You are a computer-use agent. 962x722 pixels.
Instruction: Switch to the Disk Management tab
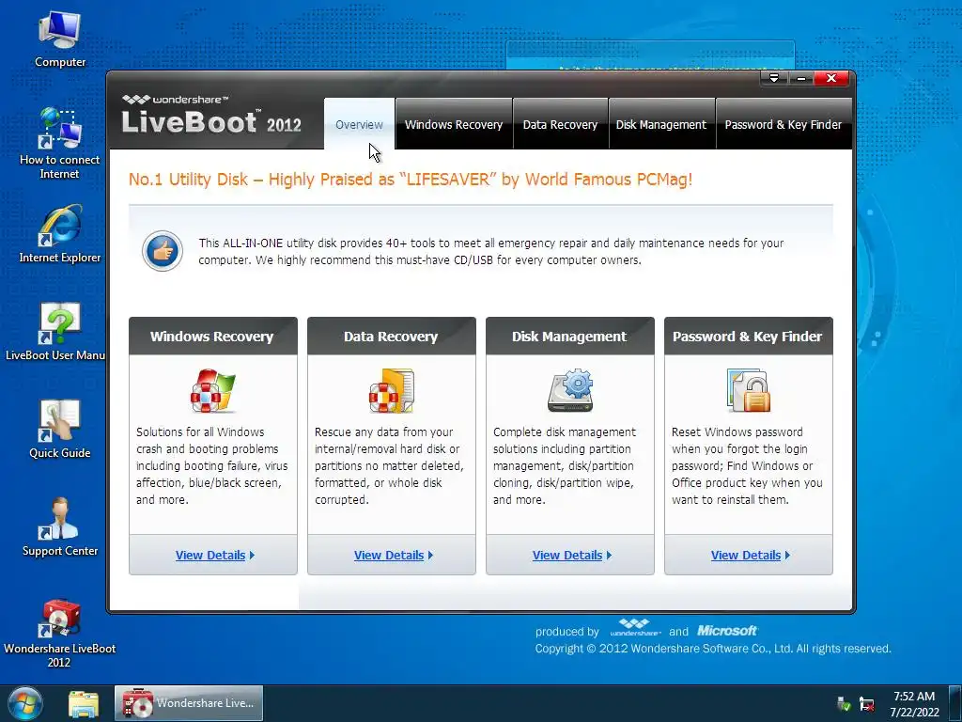(660, 124)
